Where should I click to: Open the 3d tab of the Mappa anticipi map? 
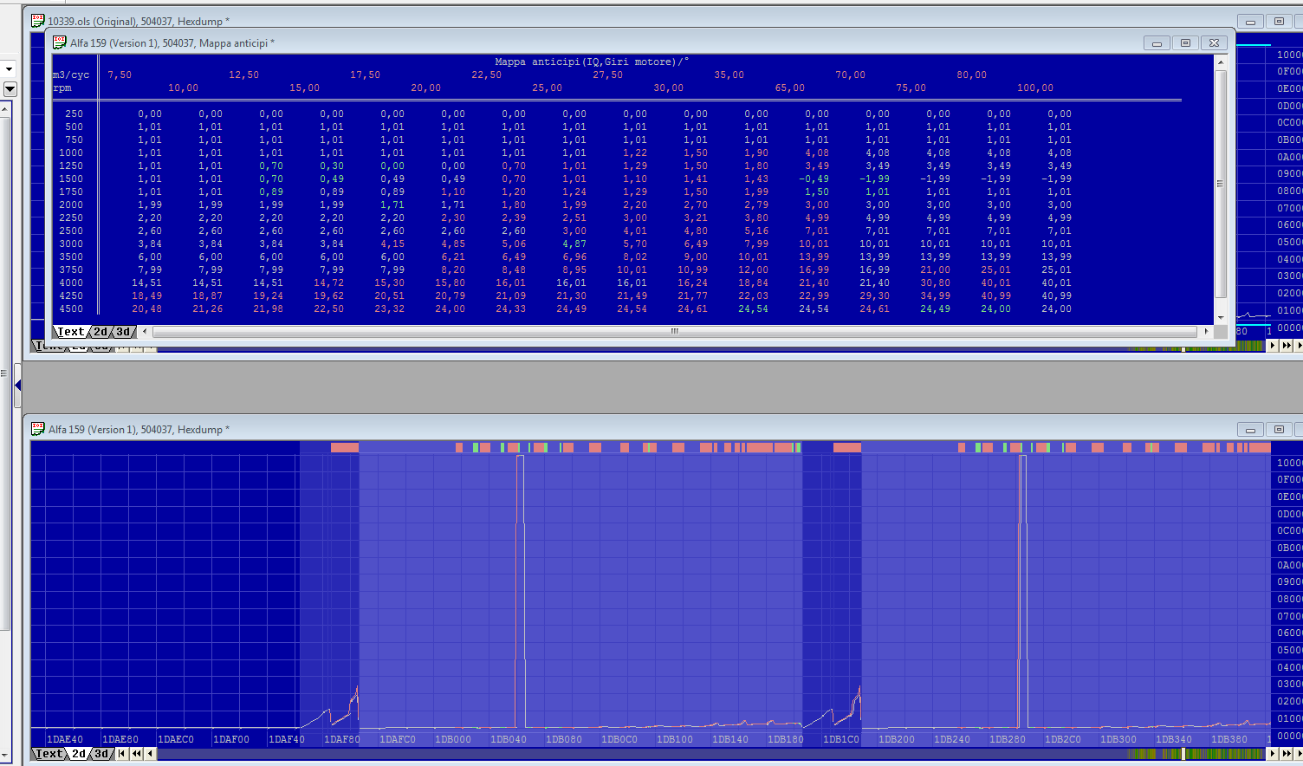pyautogui.click(x=123, y=332)
